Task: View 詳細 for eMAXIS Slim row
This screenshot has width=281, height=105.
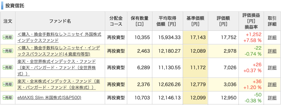Action: click(x=272, y=98)
